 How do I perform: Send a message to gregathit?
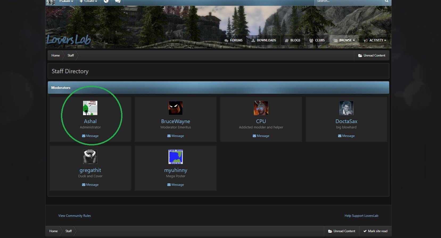(x=90, y=185)
